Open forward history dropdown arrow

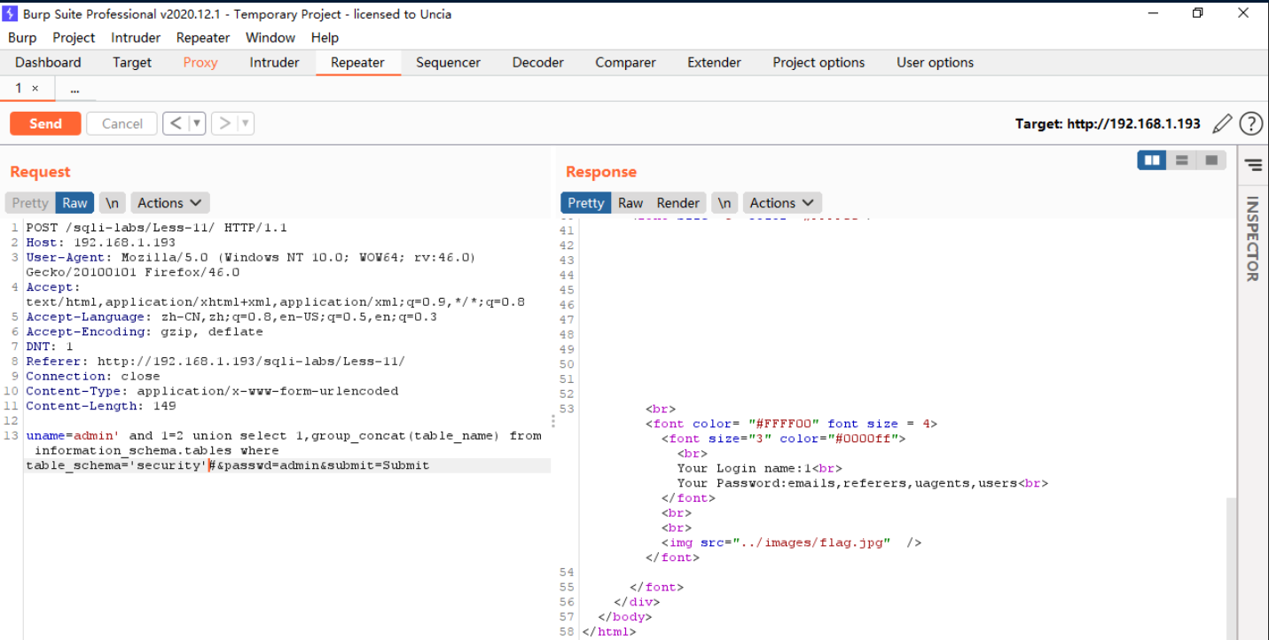(x=246, y=123)
